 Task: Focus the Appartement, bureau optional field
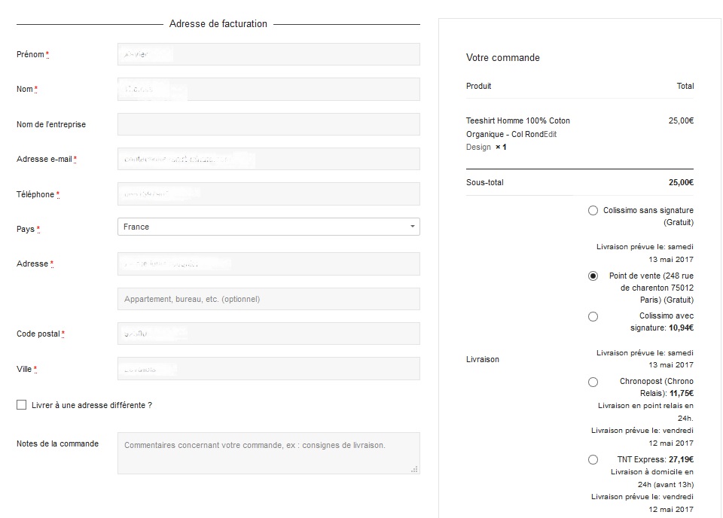coord(268,299)
